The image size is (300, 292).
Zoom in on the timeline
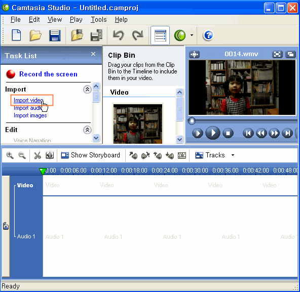[10, 155]
